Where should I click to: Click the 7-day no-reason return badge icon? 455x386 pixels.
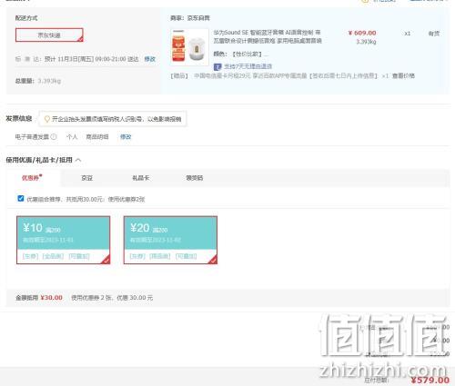217,66
